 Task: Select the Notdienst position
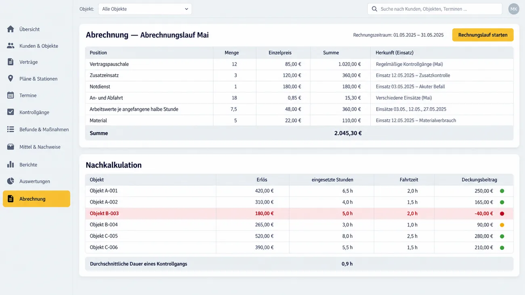coord(299,87)
